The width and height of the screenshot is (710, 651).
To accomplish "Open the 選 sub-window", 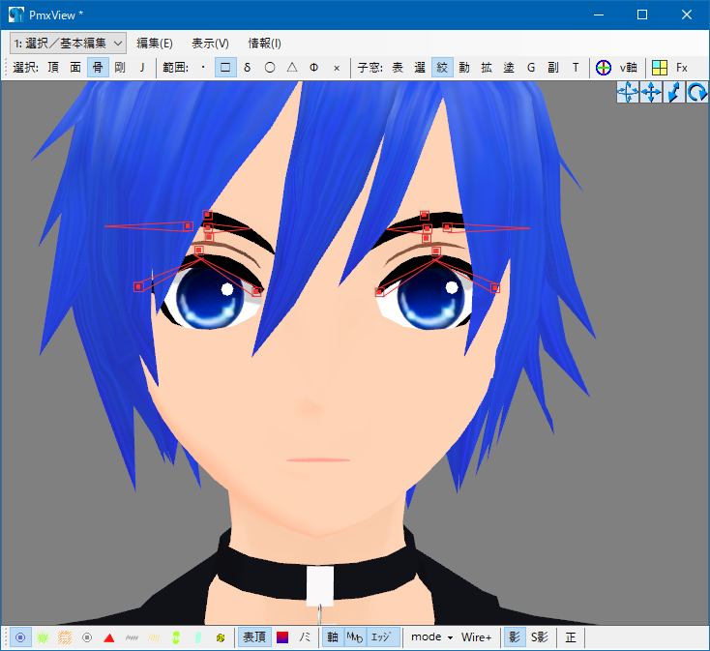I will [x=420, y=68].
